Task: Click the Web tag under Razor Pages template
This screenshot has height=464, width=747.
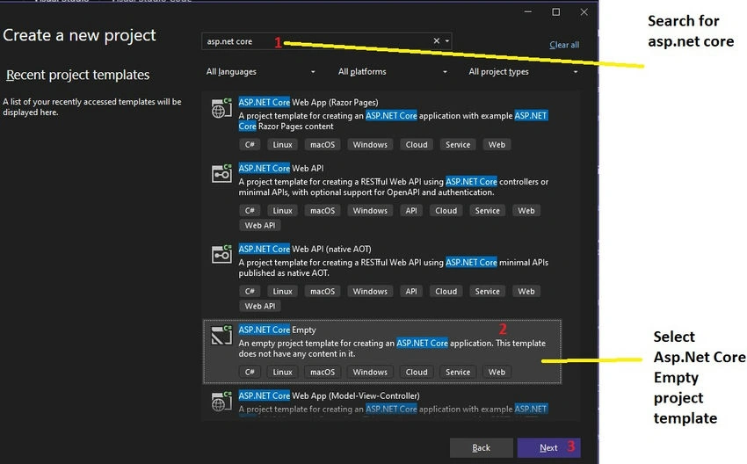Action: coord(497,145)
